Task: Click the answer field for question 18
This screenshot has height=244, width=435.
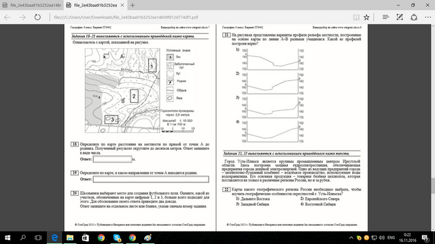Action: coord(112,159)
